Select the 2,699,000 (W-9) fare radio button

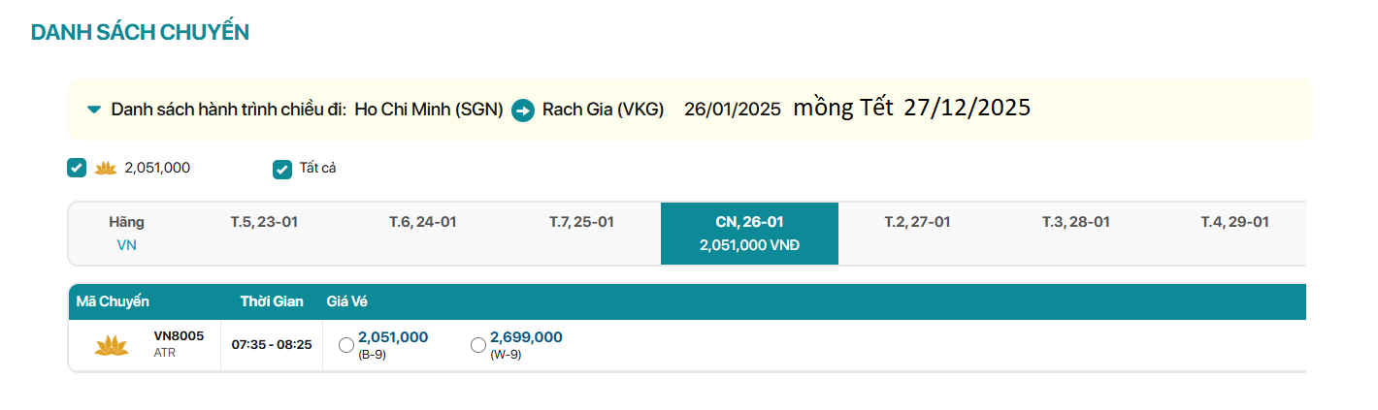tap(477, 345)
